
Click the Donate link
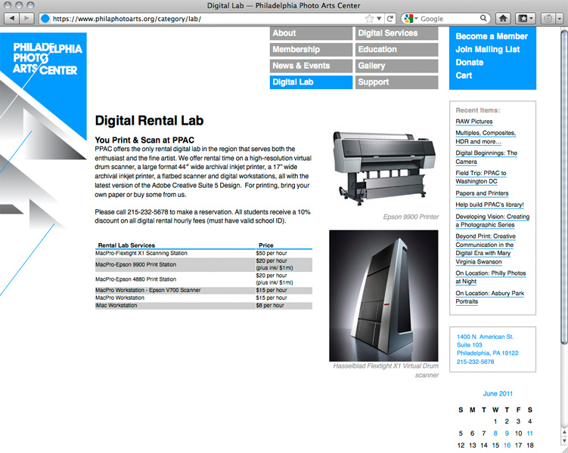pyautogui.click(x=470, y=62)
